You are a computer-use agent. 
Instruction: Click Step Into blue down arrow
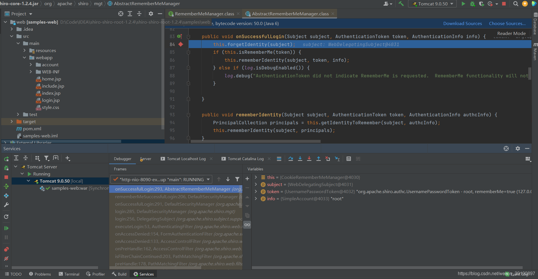[300, 159]
